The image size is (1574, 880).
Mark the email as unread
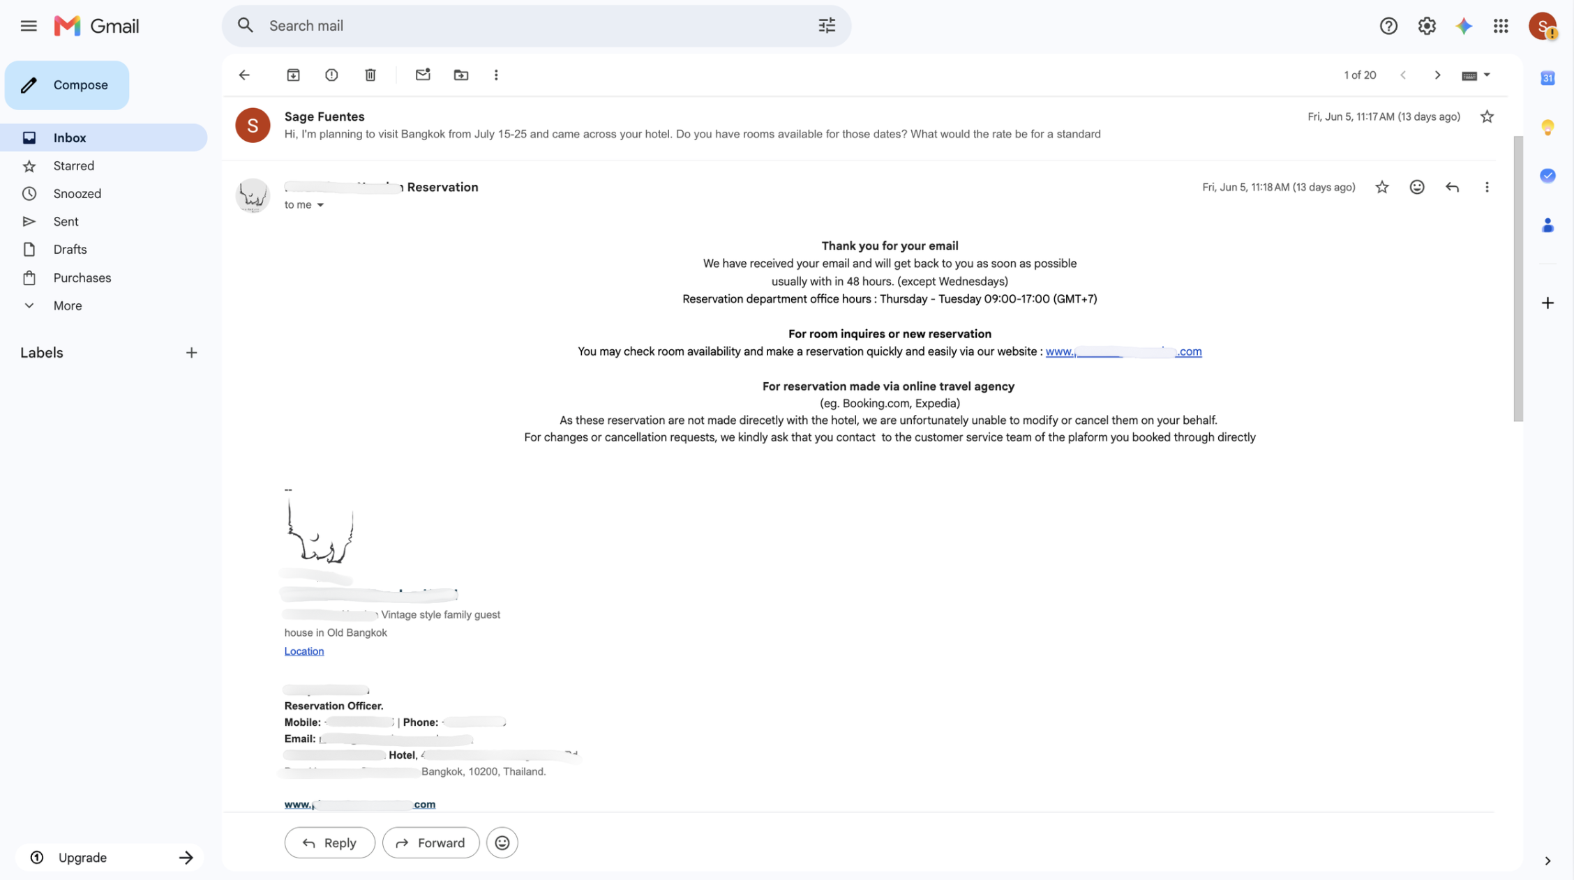pos(423,75)
